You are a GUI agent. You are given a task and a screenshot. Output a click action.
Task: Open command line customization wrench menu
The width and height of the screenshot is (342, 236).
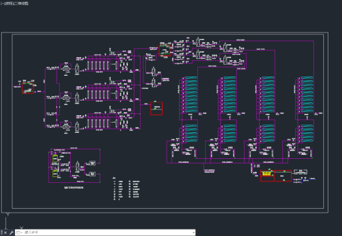(11, 233)
